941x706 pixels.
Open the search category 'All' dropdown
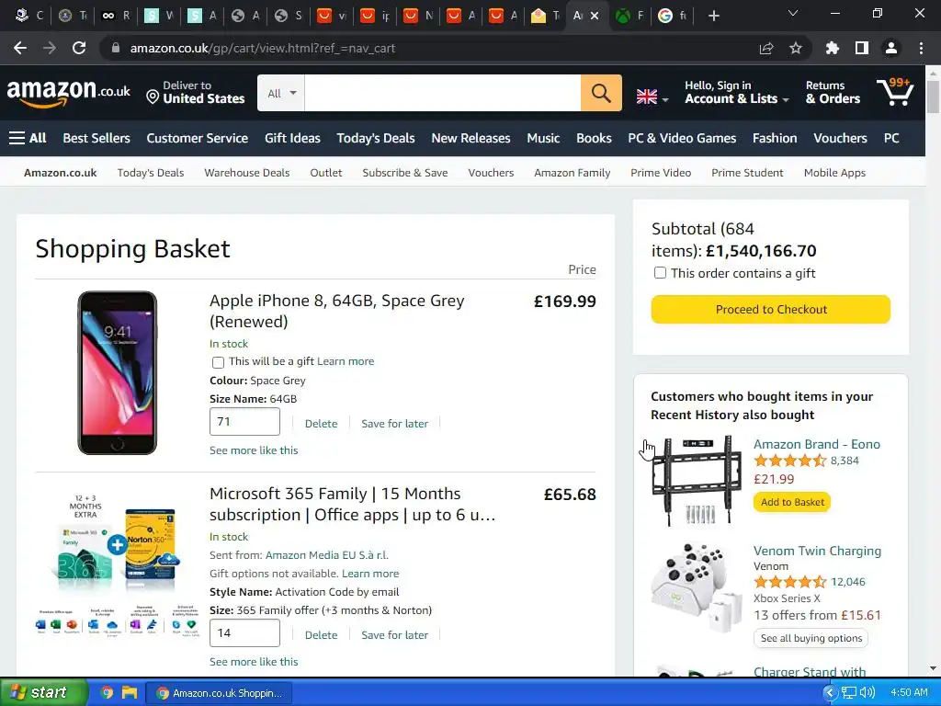coord(281,93)
